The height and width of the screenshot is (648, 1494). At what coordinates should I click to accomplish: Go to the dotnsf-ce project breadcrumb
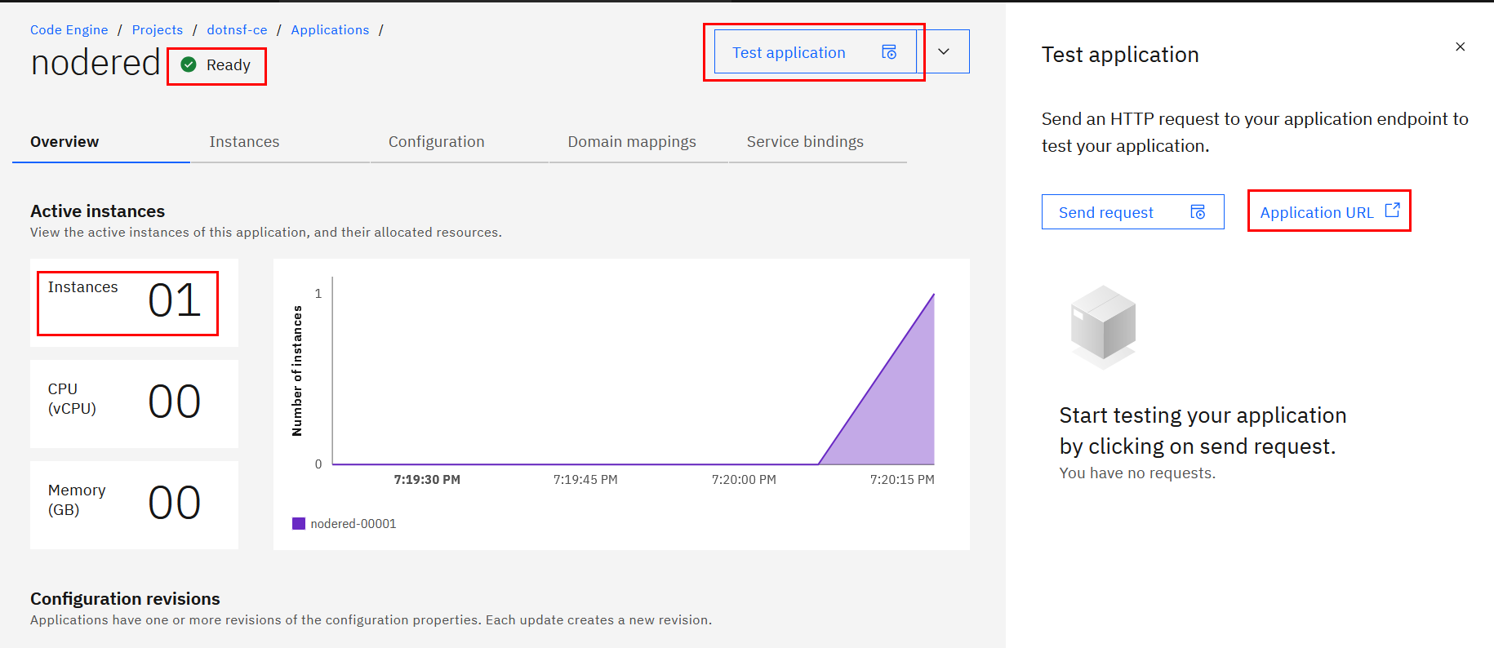pyautogui.click(x=237, y=30)
